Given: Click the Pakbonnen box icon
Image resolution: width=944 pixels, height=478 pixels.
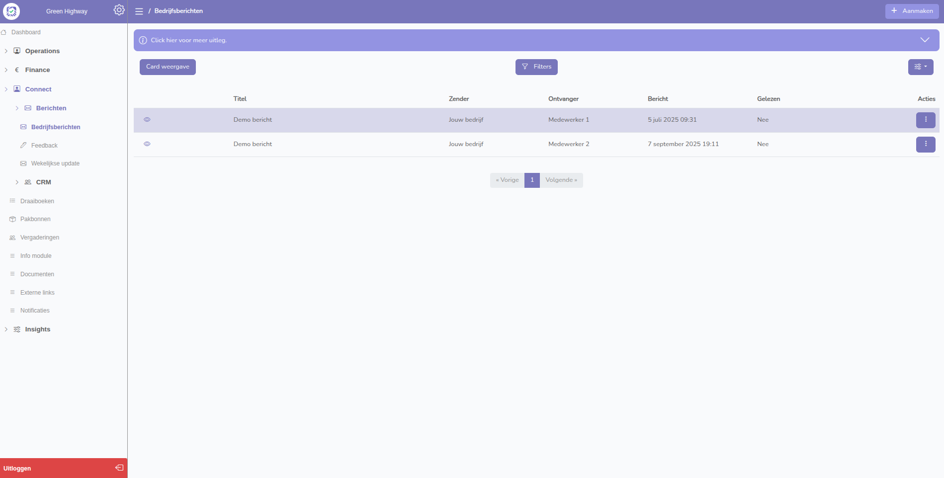Looking at the screenshot, I should click(x=12, y=219).
